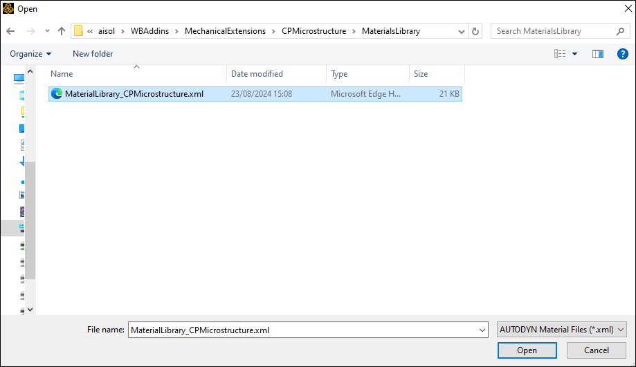Screen dimensions: 636x367
Task: Click the search magnifier icon
Action: 620,31
